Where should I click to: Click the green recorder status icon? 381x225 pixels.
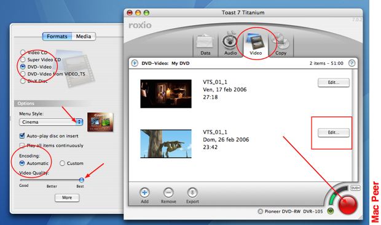330,211
